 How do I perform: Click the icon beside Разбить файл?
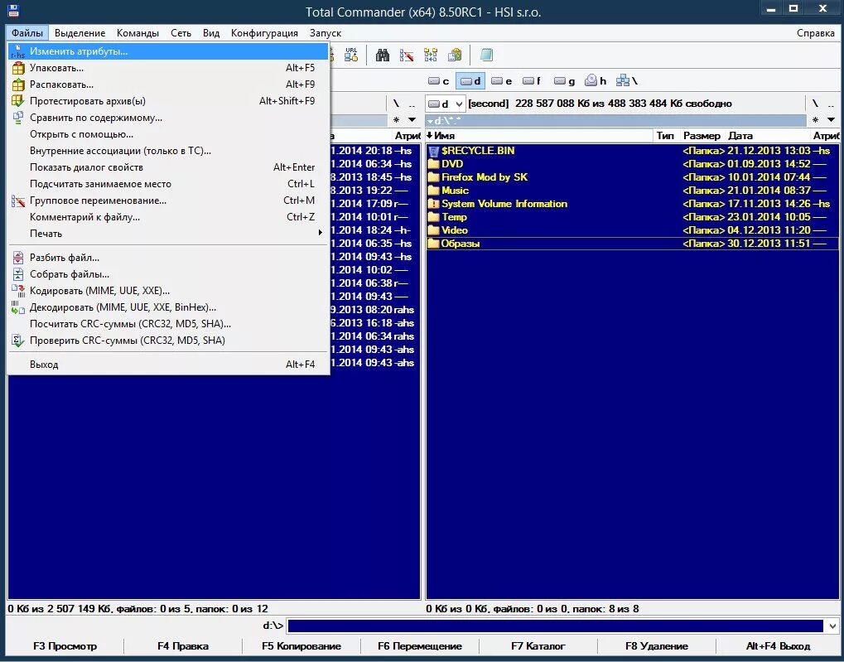[18, 258]
